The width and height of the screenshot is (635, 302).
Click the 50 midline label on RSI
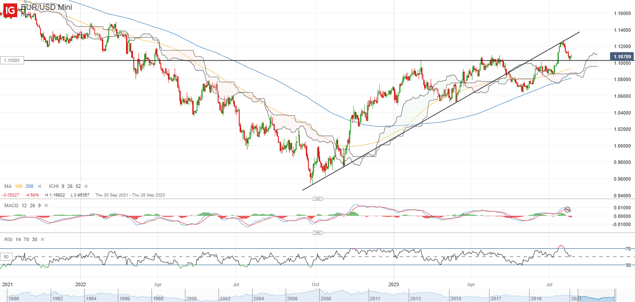[x=6, y=257]
